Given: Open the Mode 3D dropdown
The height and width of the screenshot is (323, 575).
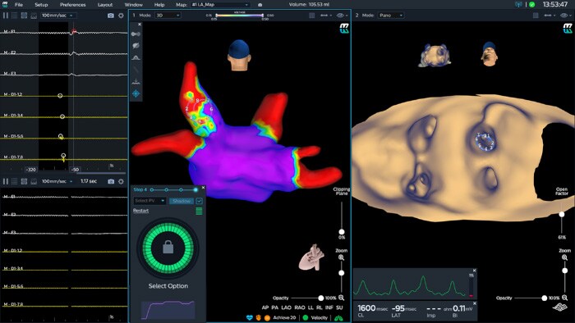Looking at the screenshot, I should [x=168, y=16].
